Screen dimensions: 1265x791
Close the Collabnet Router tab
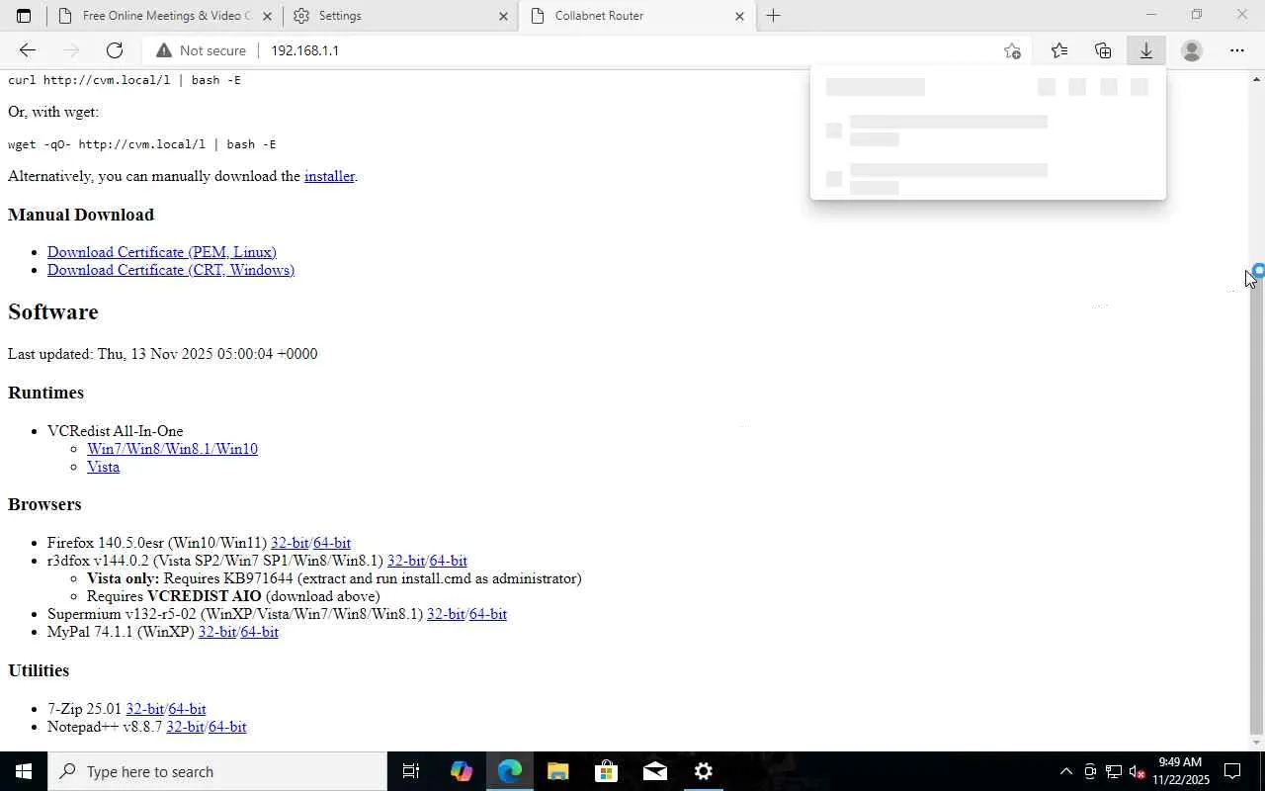(x=739, y=16)
